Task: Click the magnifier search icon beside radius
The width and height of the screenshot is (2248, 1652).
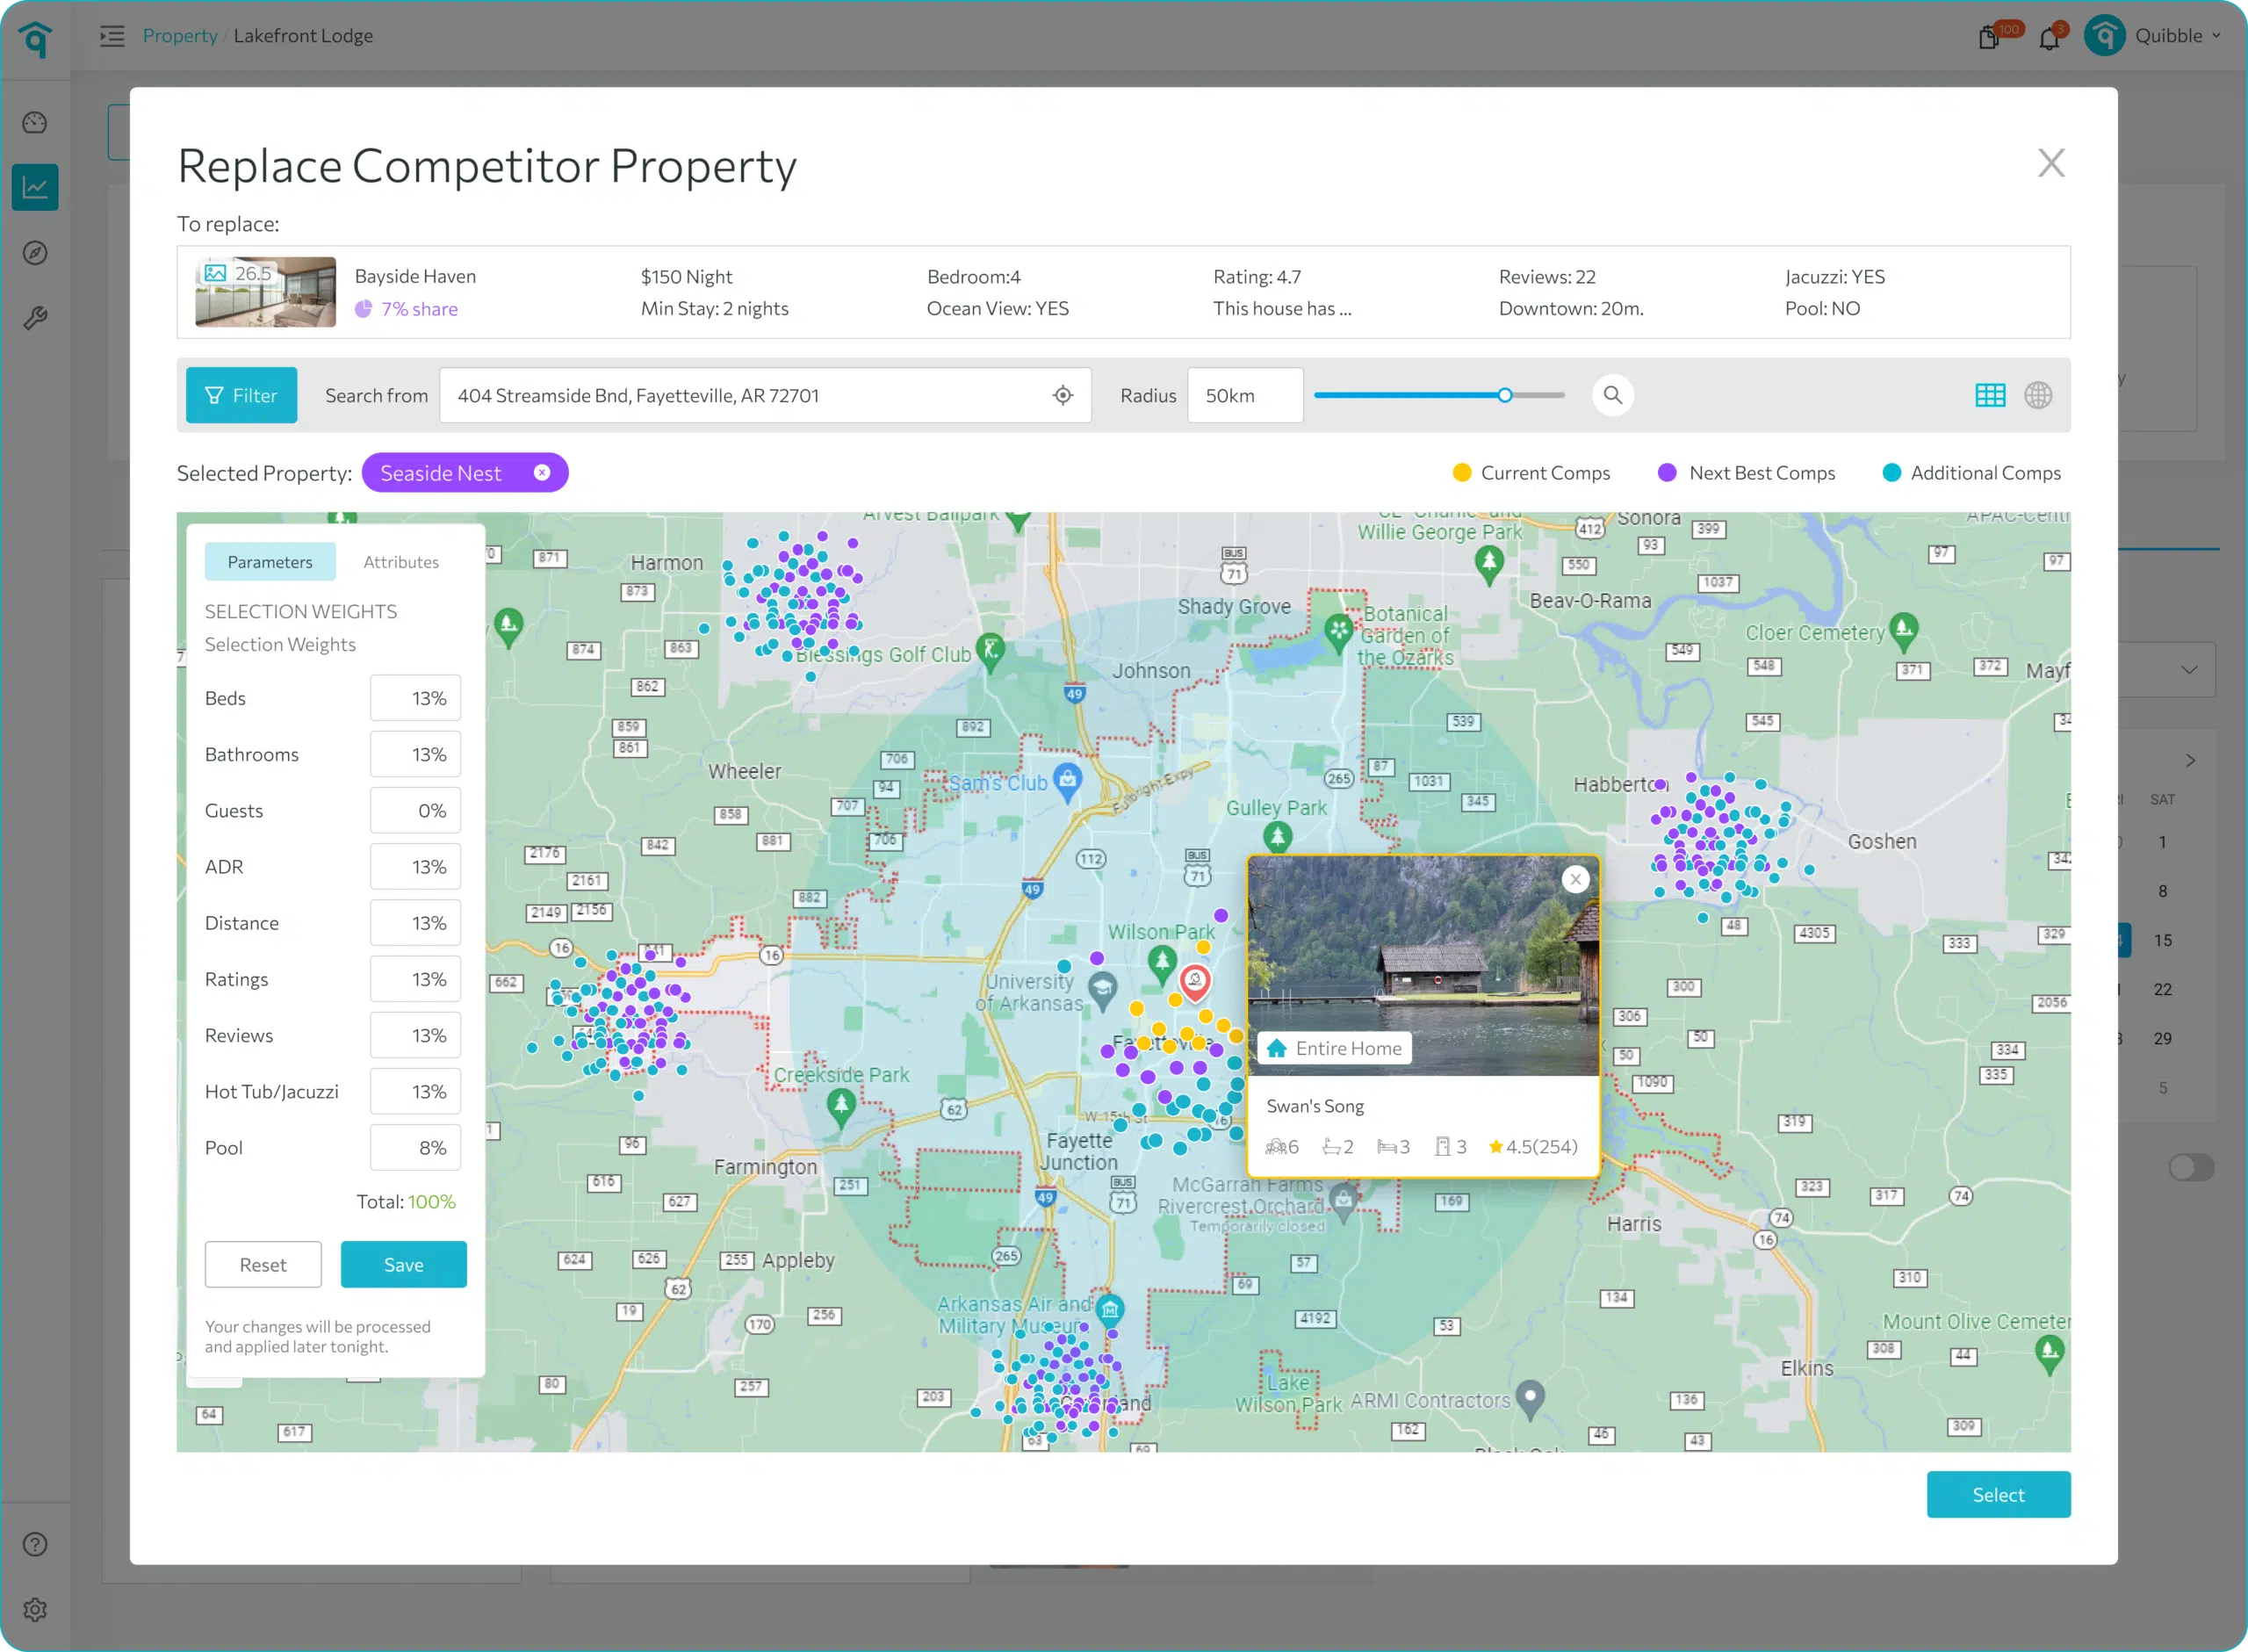Action: coord(1612,395)
